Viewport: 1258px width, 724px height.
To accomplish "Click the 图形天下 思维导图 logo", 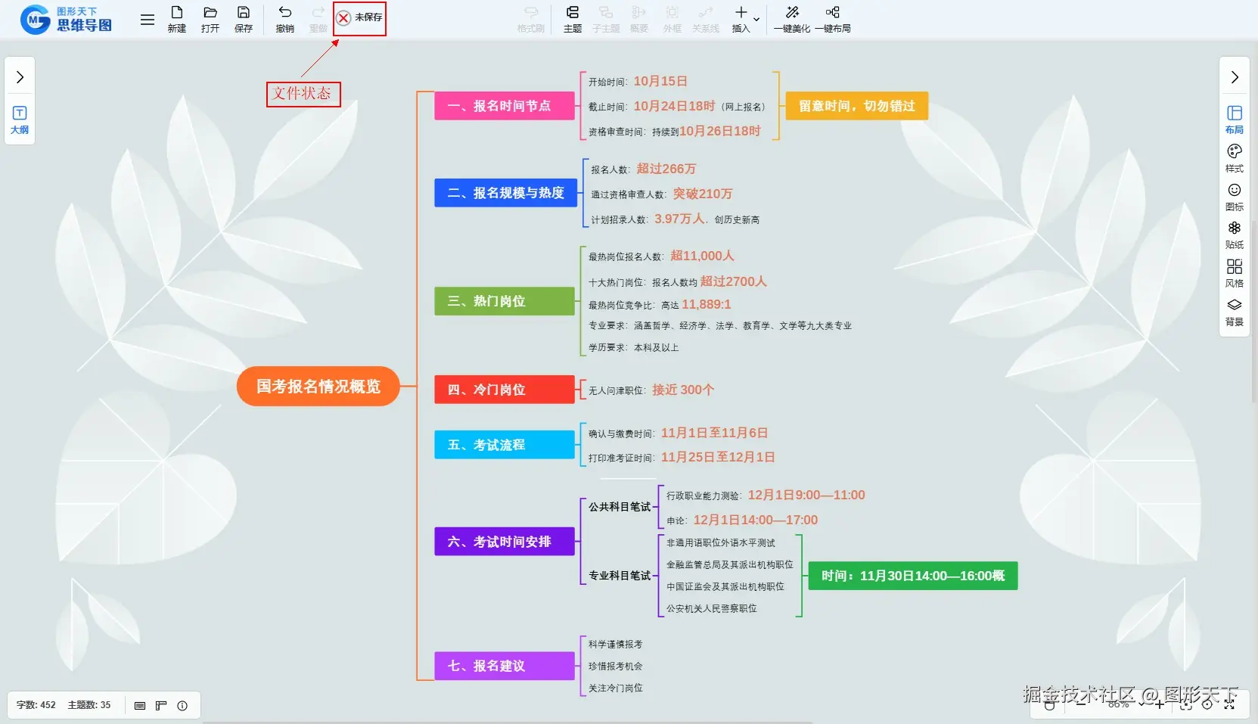I will [x=67, y=20].
